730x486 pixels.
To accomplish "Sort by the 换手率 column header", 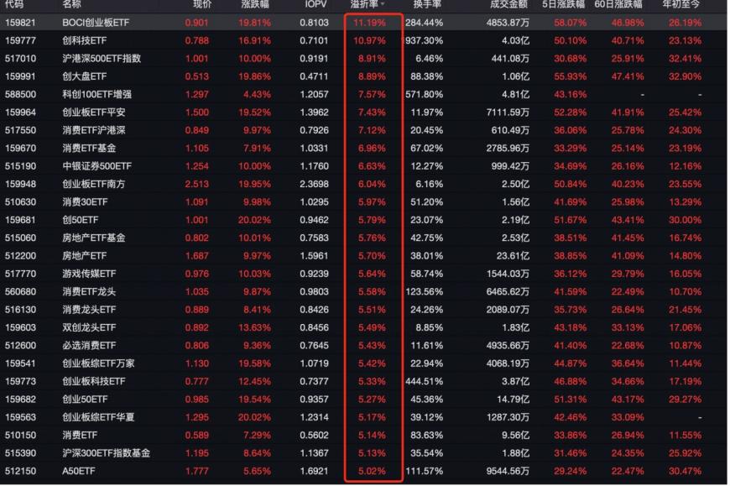I will point(427,4).
